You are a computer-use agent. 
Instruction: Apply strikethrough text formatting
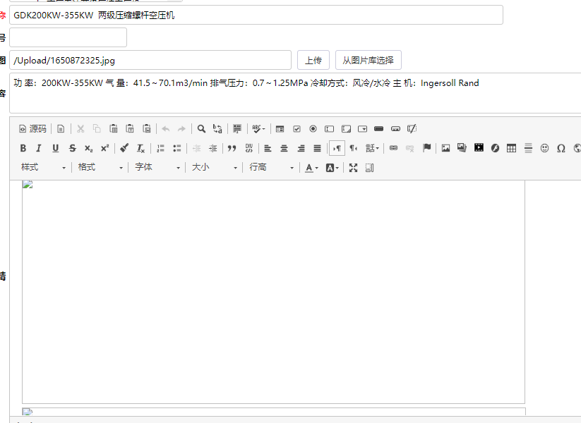point(72,148)
